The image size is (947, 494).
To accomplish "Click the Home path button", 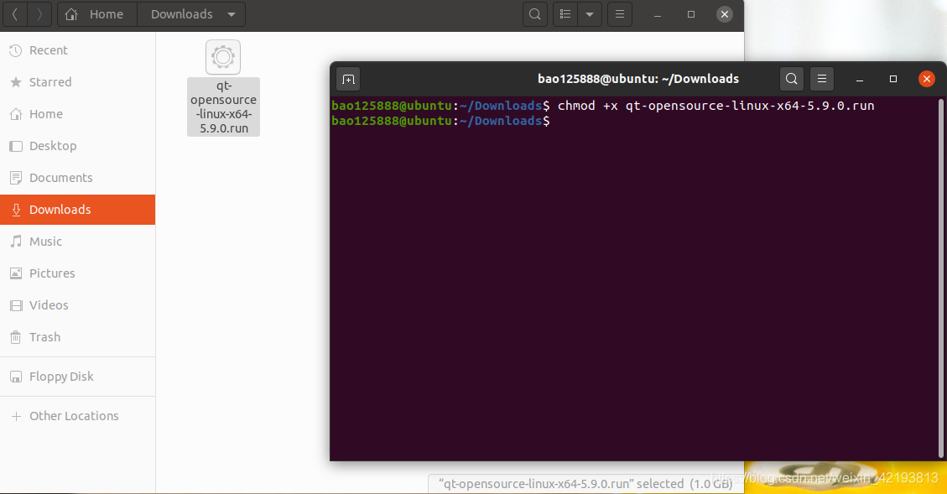I will 96,14.
